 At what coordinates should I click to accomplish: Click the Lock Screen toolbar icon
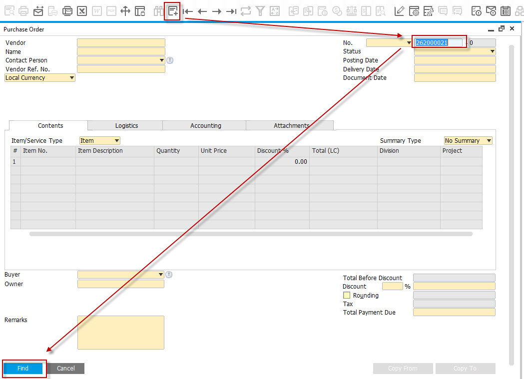point(140,11)
